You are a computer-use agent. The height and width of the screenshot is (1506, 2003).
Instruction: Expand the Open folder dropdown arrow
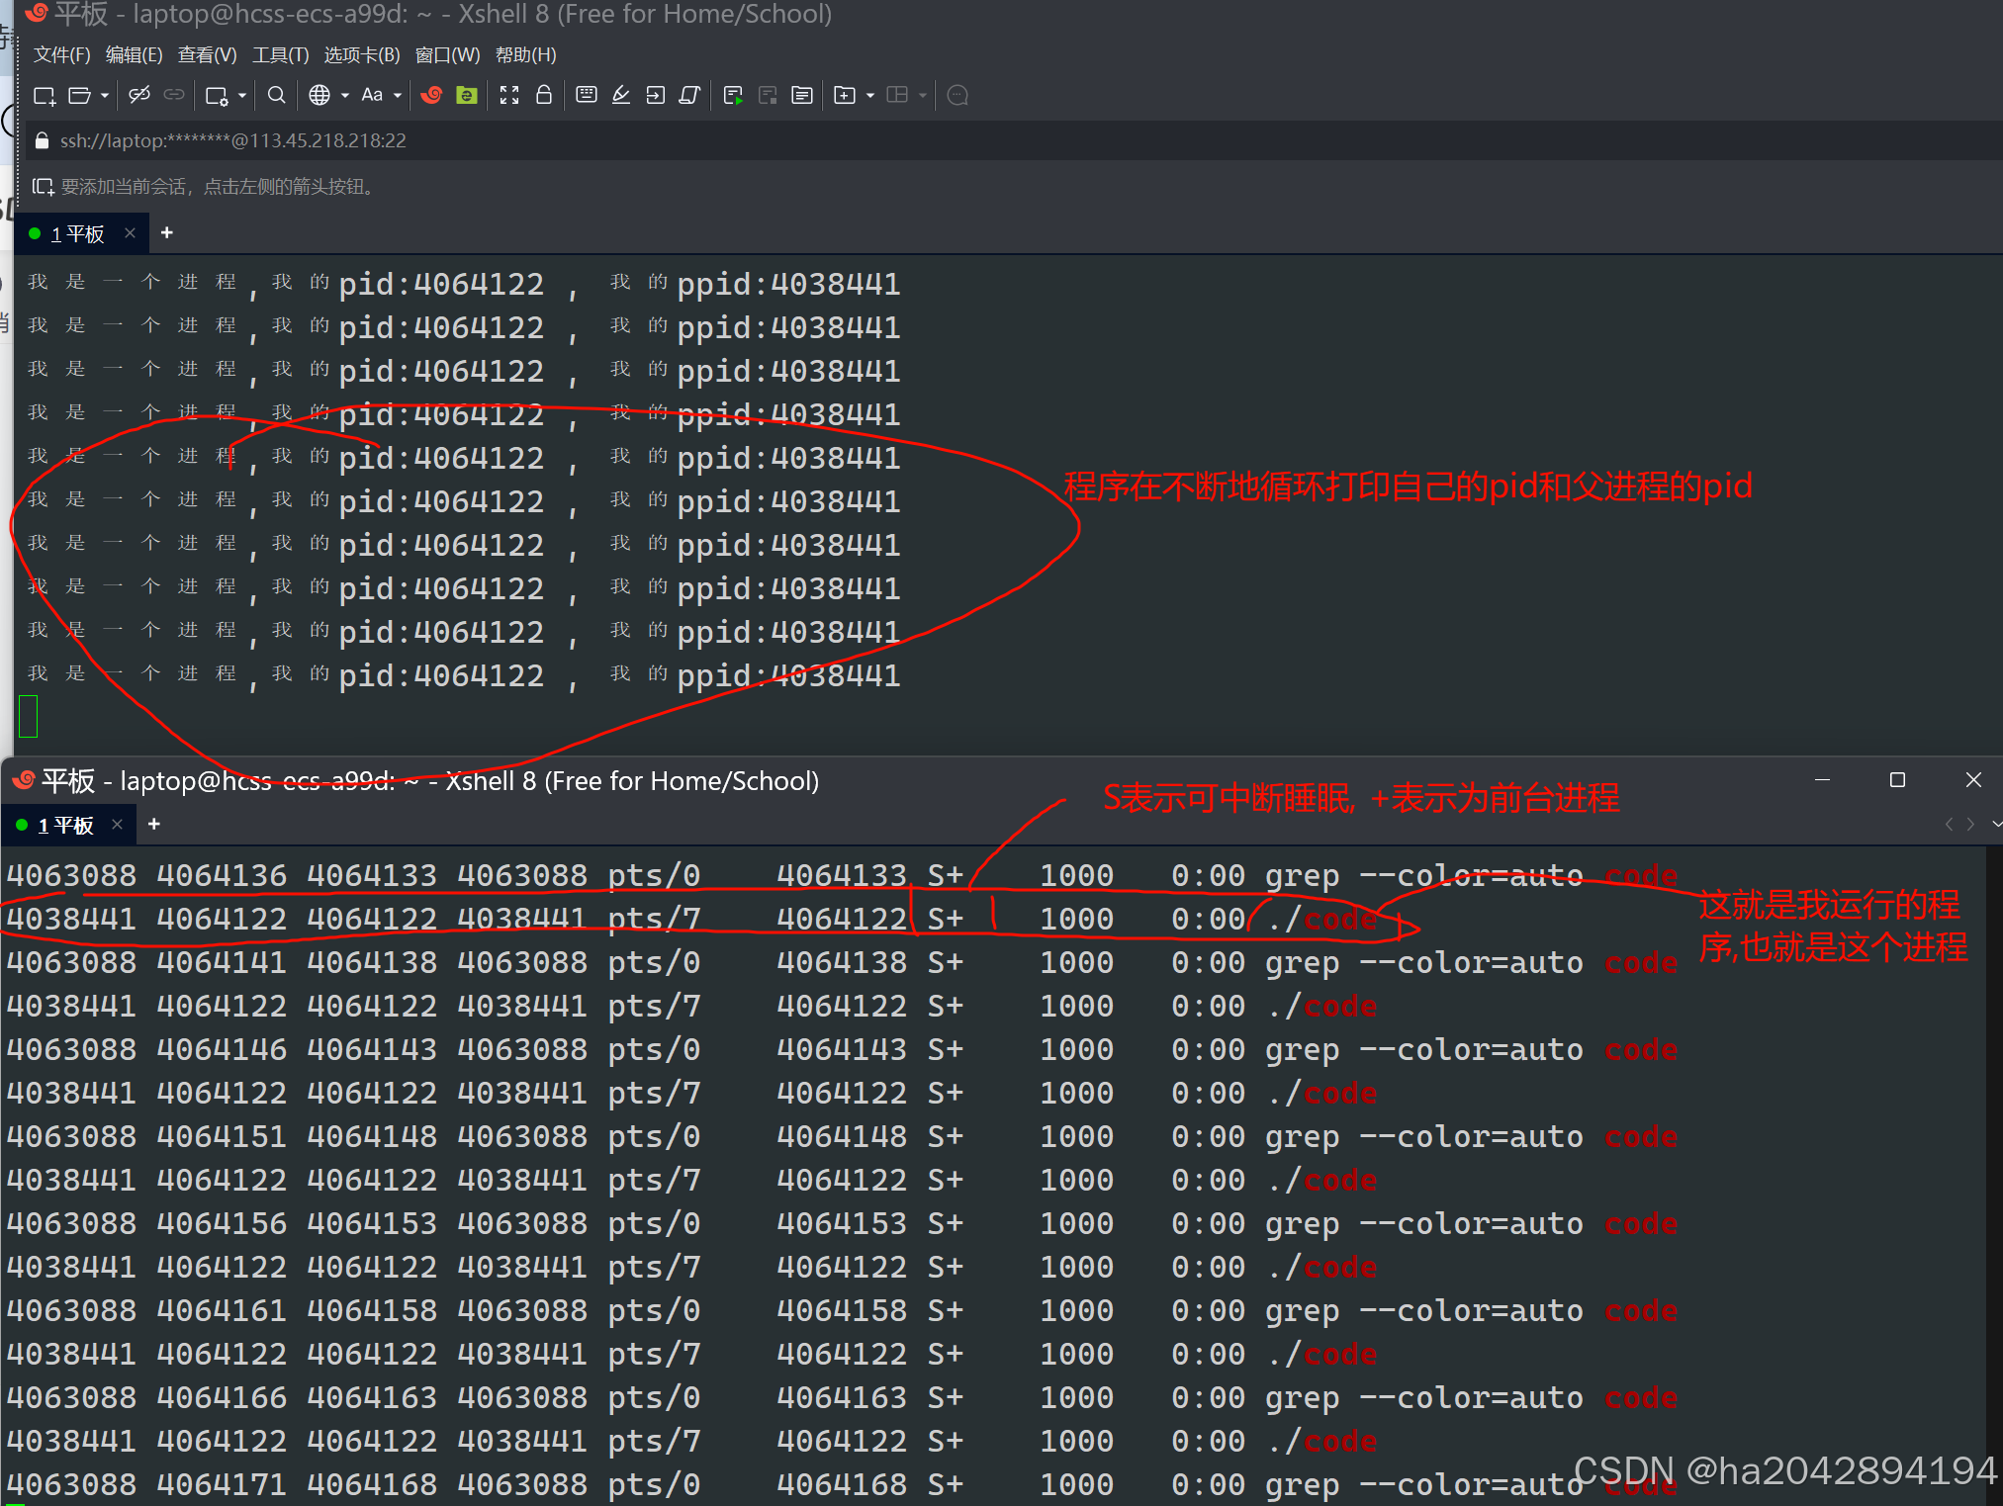coord(105,96)
